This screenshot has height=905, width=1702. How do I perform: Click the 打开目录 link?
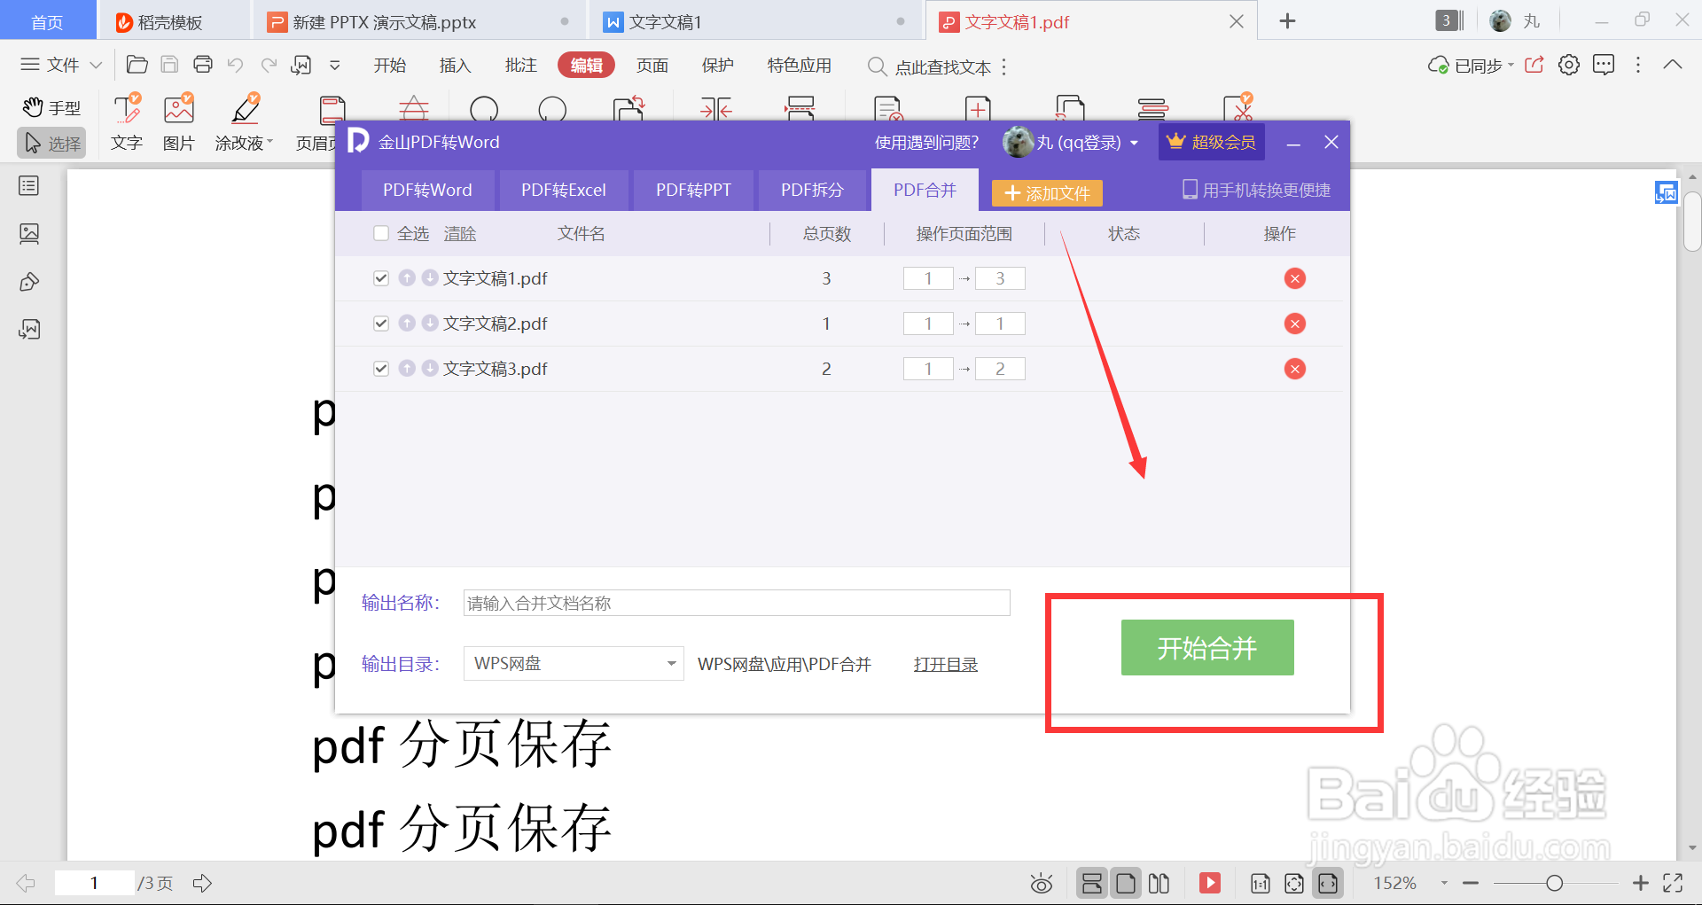[x=945, y=663]
